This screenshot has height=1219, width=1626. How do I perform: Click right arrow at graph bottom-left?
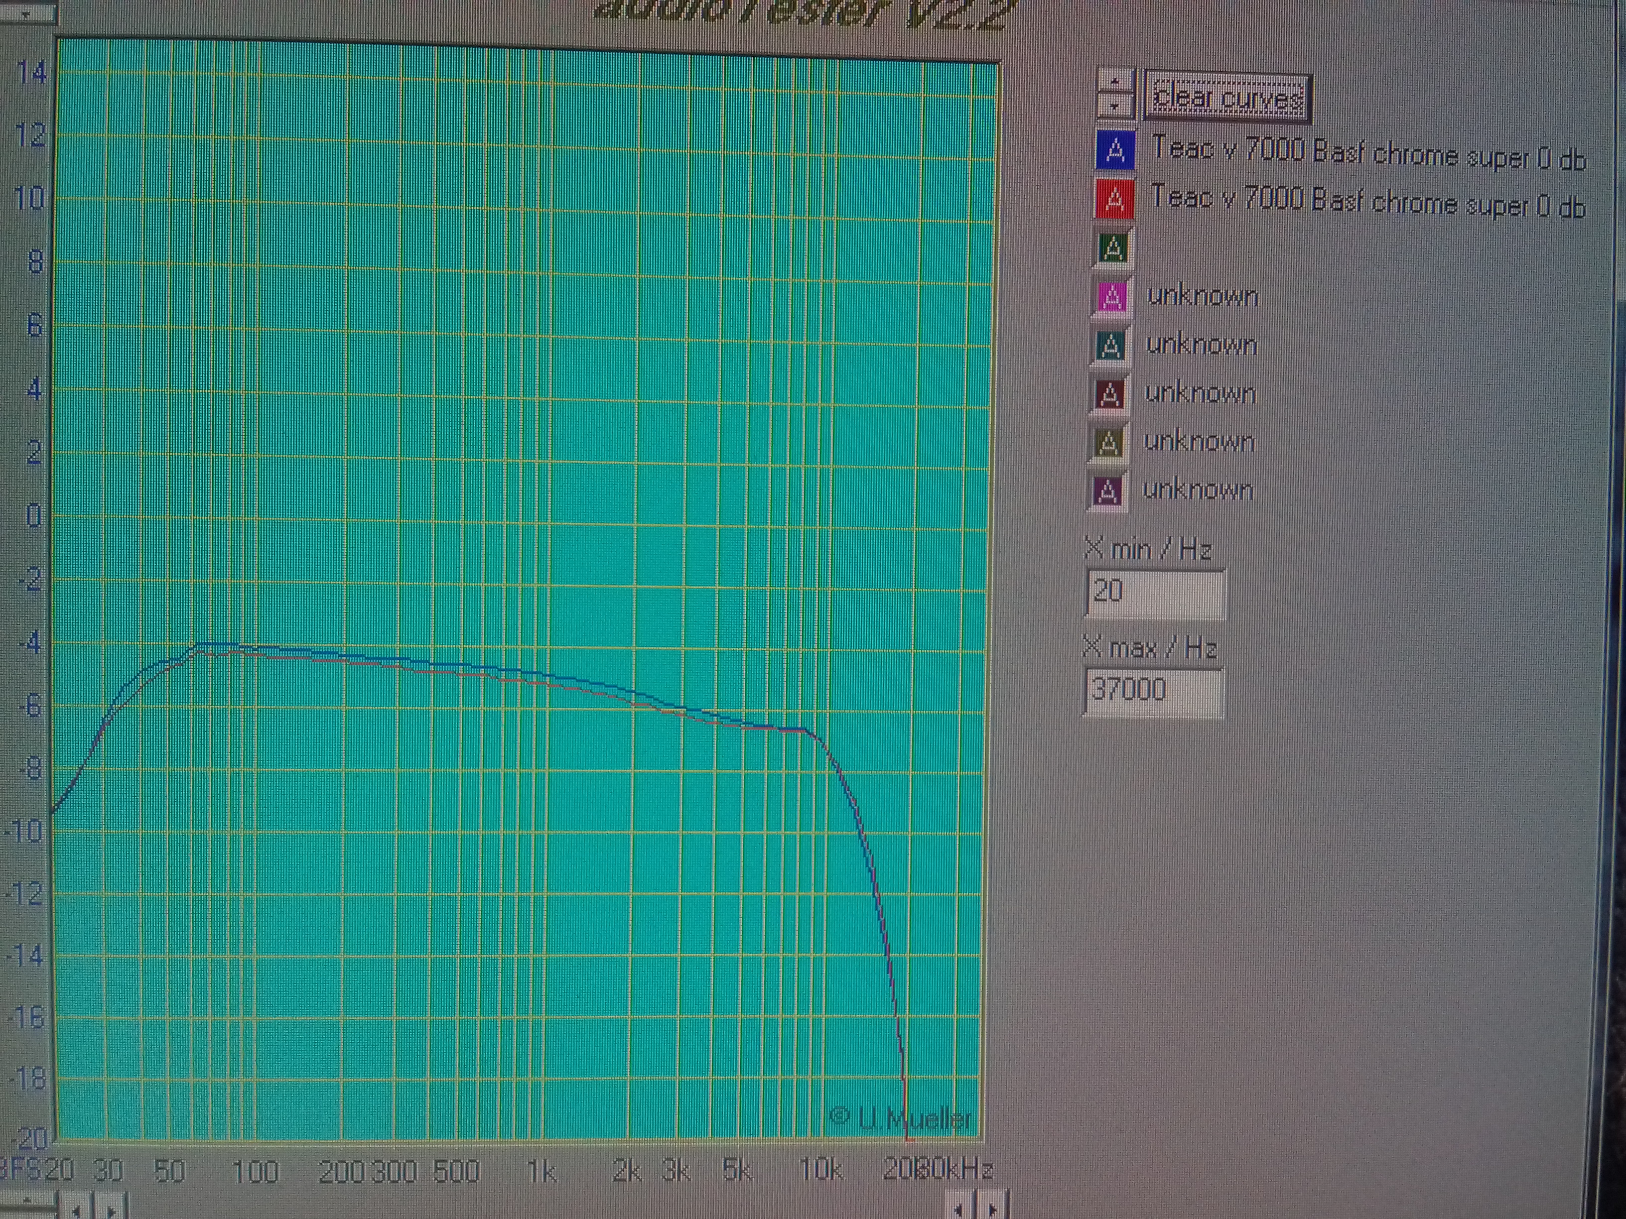(111, 1209)
